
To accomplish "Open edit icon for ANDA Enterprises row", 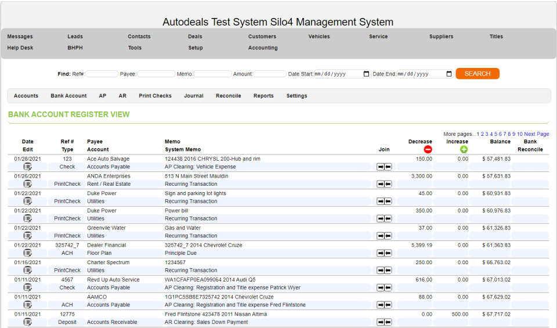I will 27,183.
